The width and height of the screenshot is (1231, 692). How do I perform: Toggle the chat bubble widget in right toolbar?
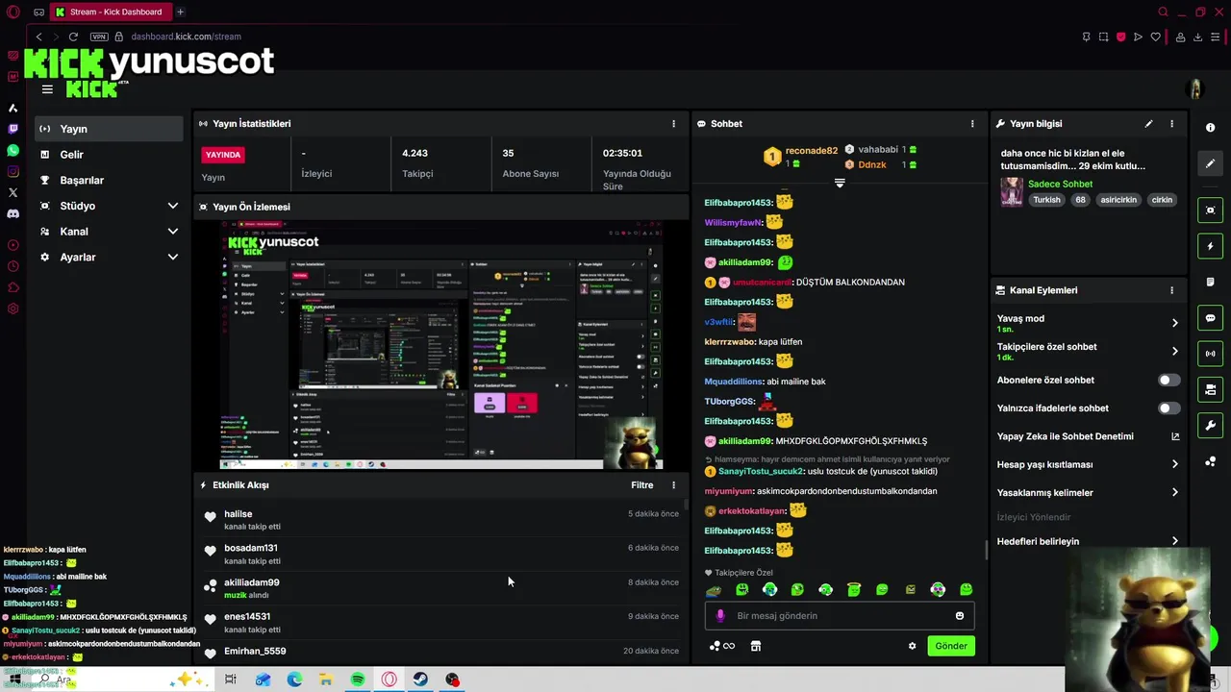(1210, 318)
